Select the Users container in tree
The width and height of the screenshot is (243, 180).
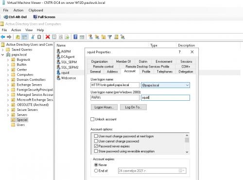coord(20,125)
